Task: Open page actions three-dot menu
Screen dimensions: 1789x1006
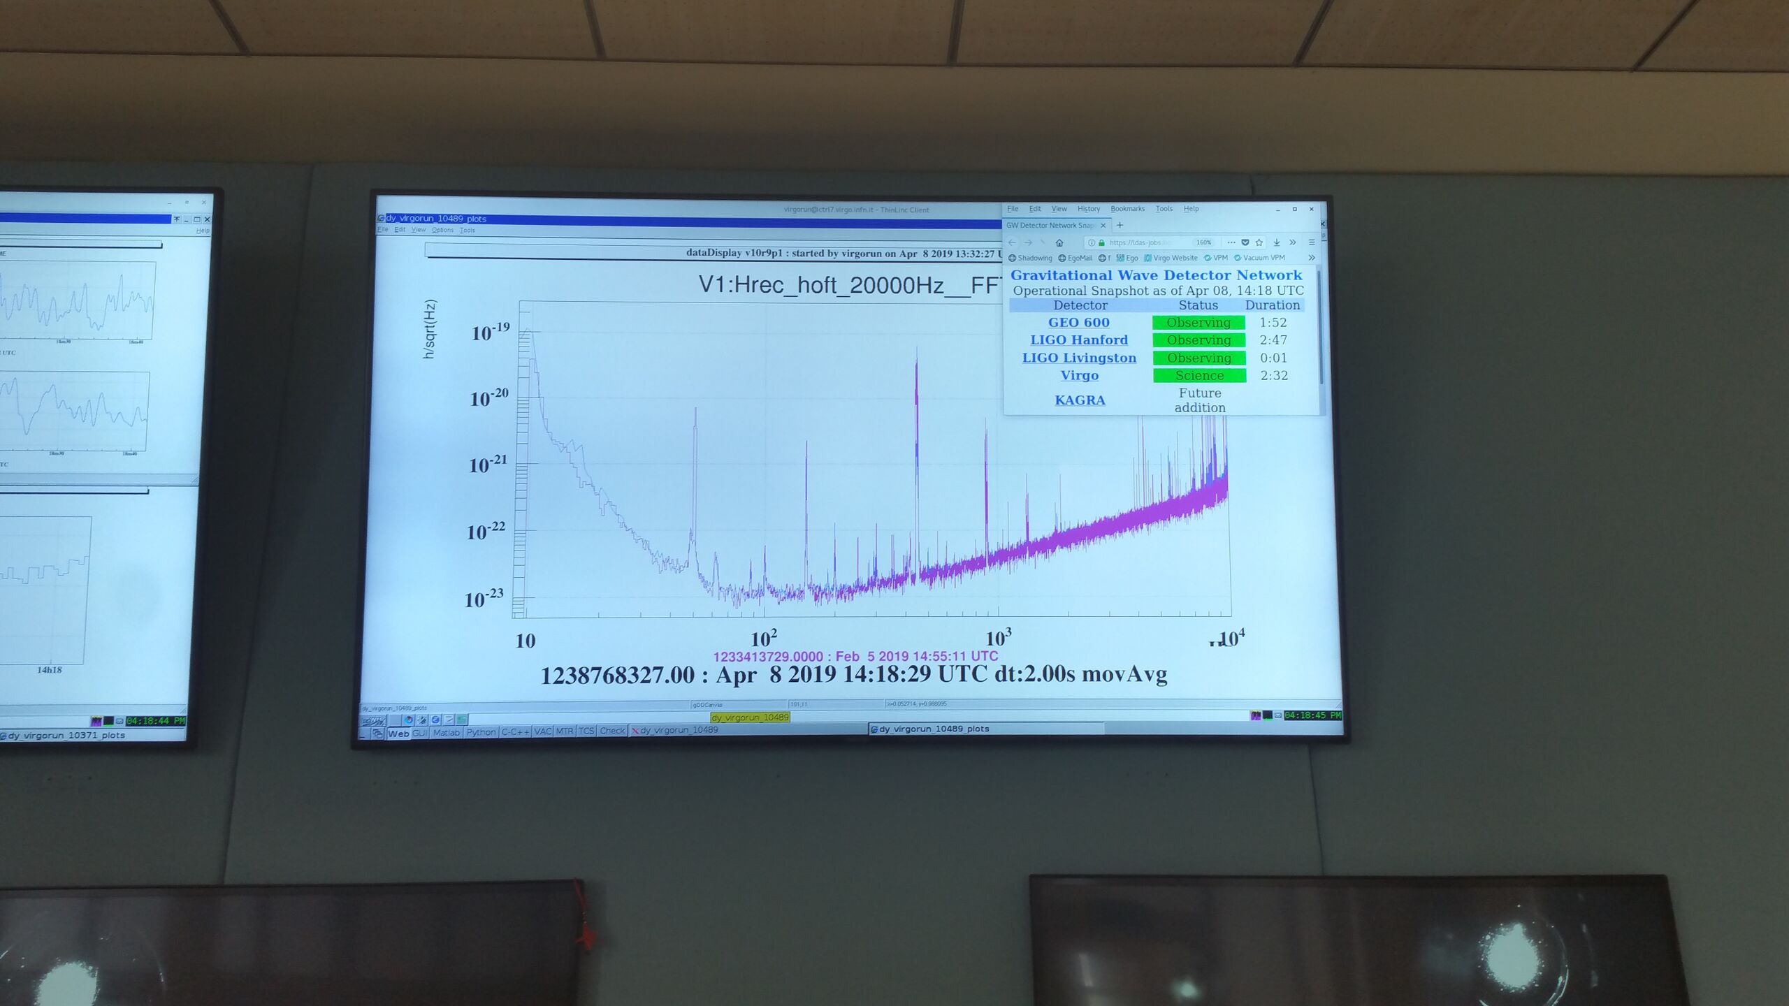Action: point(1231,242)
